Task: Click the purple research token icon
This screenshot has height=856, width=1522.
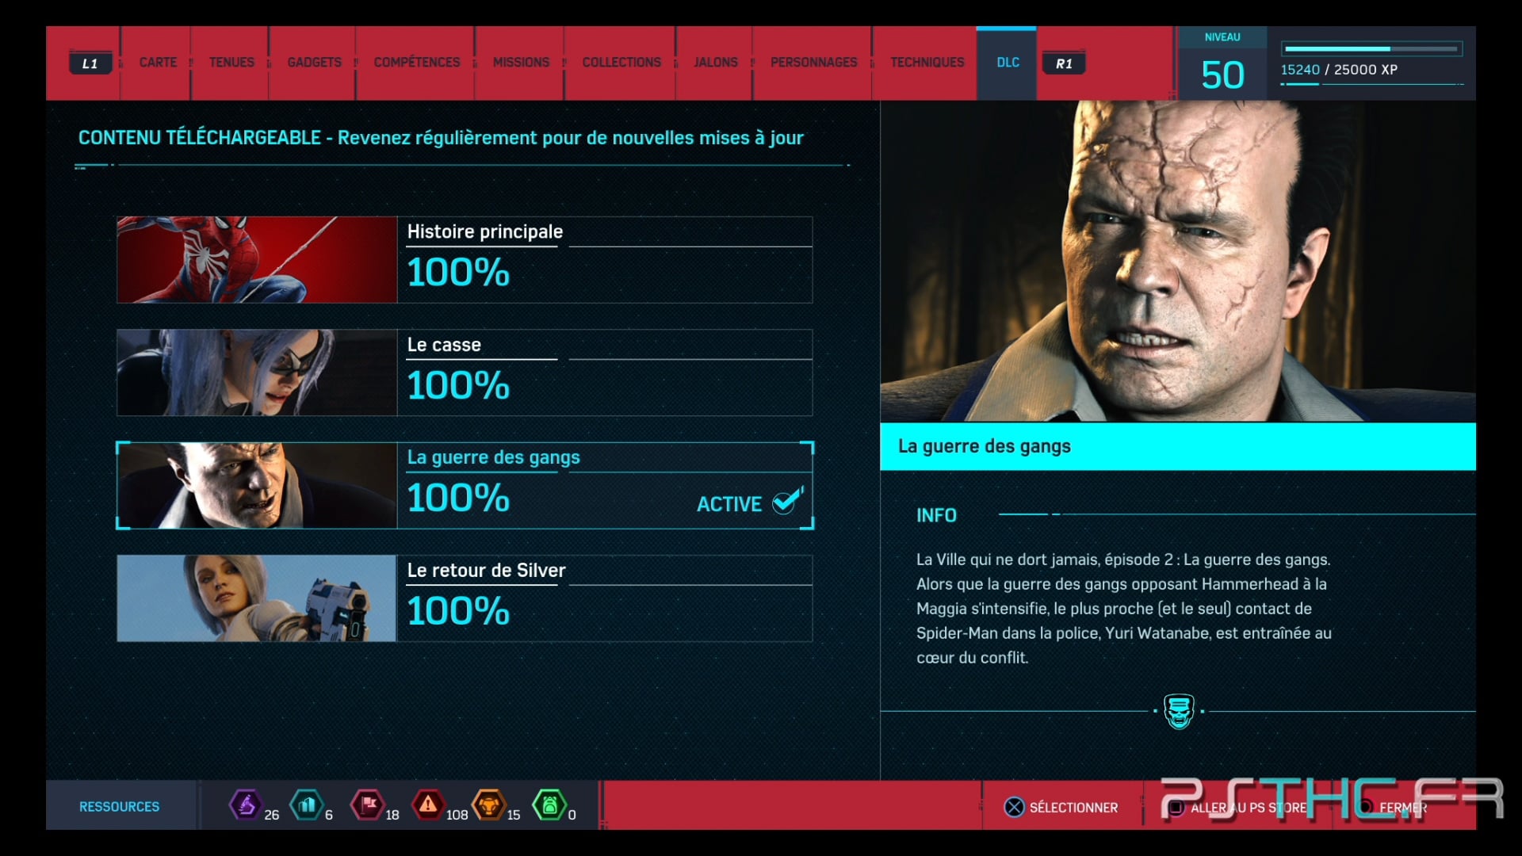Action: pos(245,805)
